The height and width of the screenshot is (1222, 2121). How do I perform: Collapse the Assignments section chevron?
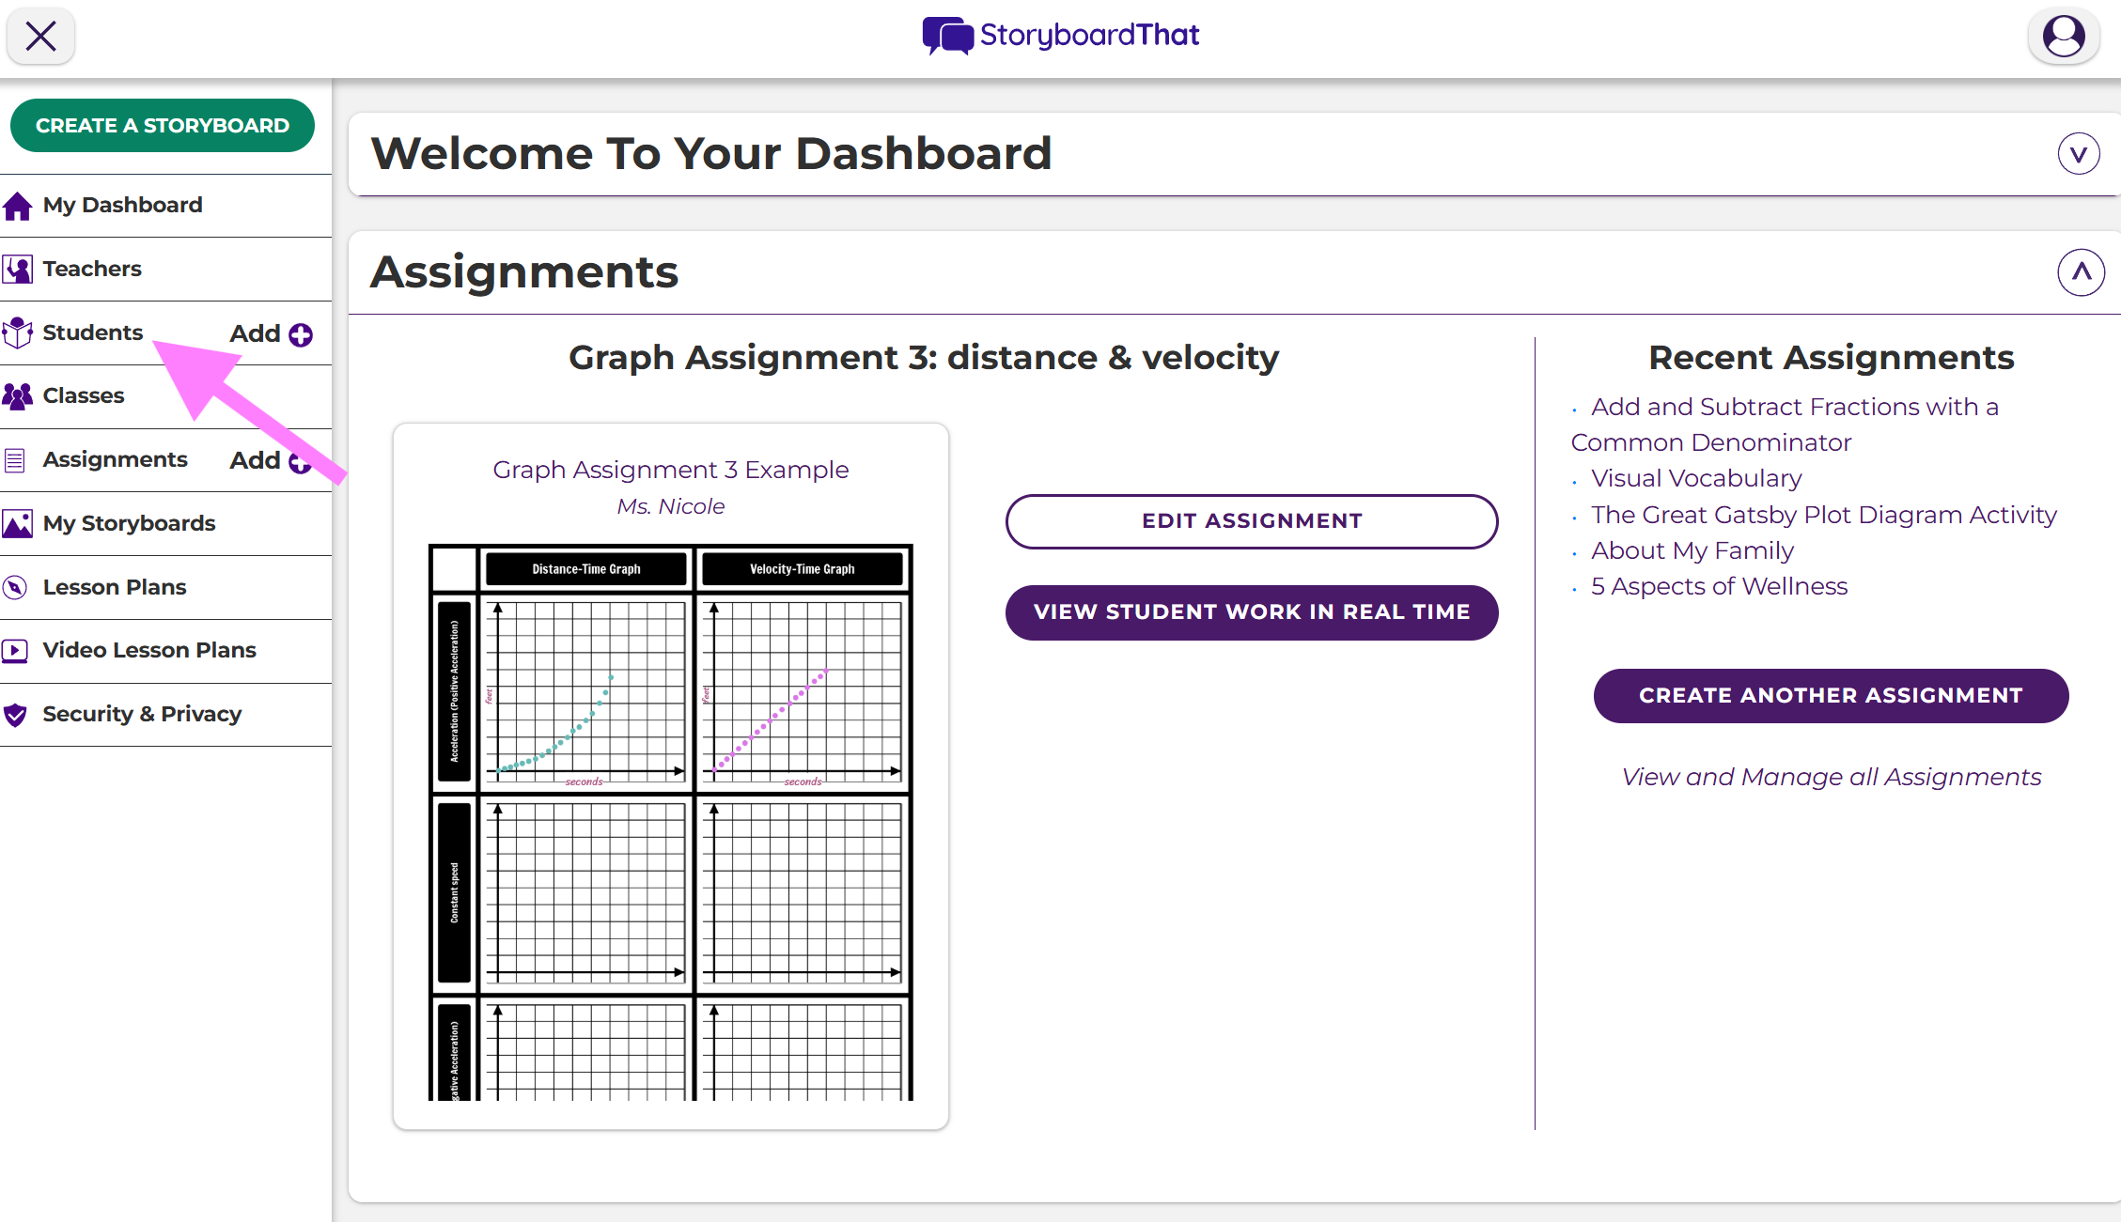tap(2081, 272)
